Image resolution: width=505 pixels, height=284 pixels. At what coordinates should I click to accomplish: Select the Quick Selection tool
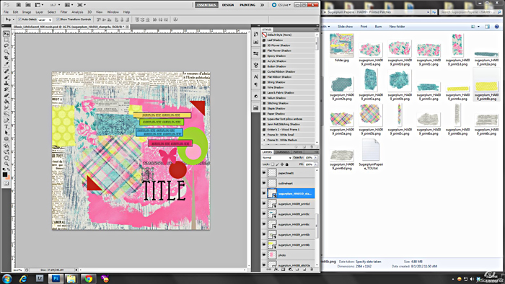(6, 52)
